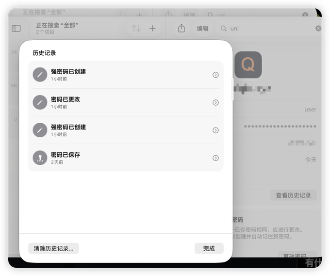Click the hidden password dots field
The width and height of the screenshot is (330, 276).
click(280, 127)
